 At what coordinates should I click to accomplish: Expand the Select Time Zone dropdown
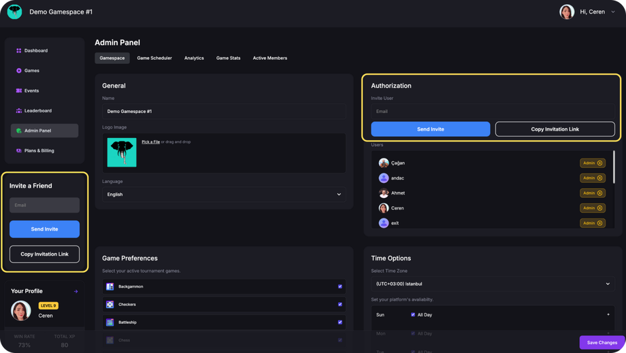pyautogui.click(x=492, y=284)
